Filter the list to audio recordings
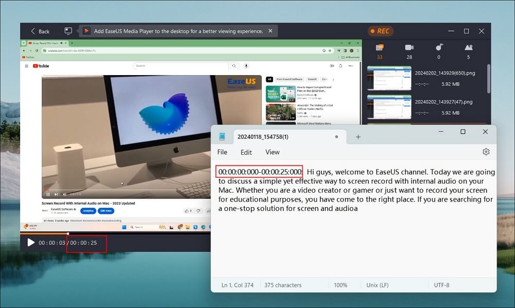Screen dimensions: 515x308 (x=439, y=51)
